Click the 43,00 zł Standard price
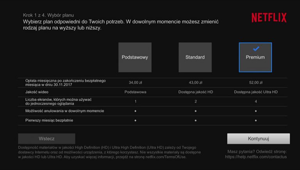The height and width of the screenshot is (170, 300). point(195,82)
